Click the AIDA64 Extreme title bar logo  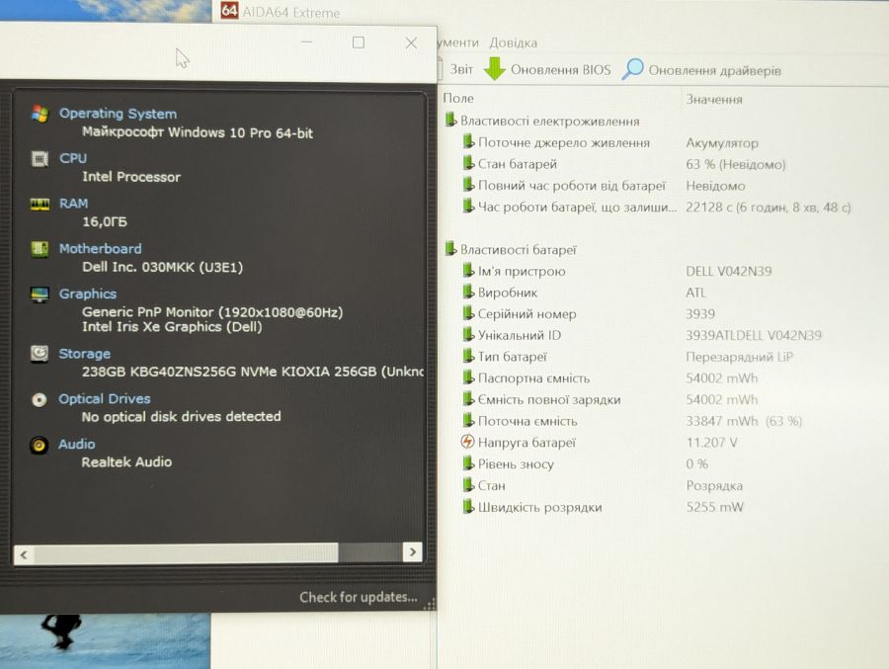coord(229,10)
